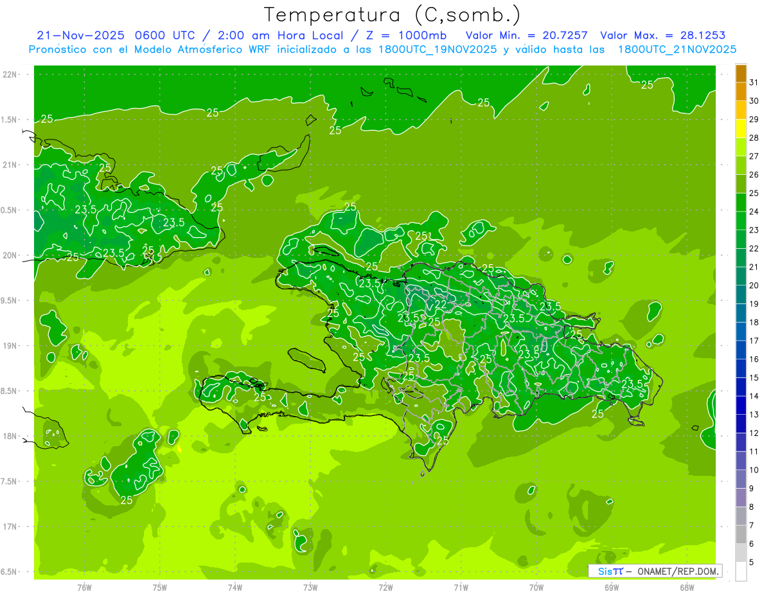Image resolution: width=771 pixels, height=596 pixels.
Task: Click the "72W" longitude axis label
Action: coord(385,587)
